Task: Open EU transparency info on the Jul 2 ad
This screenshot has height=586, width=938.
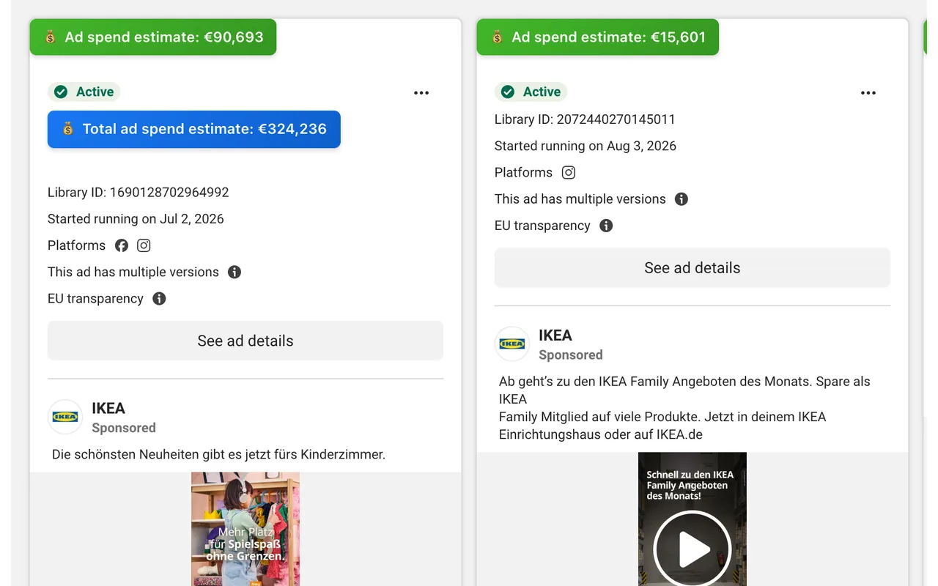Action: coord(159,298)
